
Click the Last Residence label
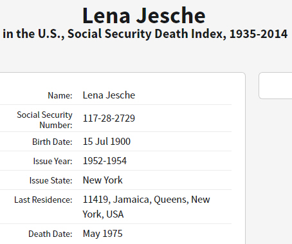pyautogui.click(x=43, y=200)
